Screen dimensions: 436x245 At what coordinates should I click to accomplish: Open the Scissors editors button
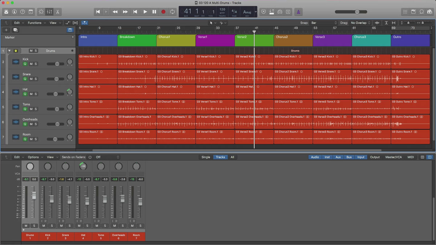coord(58,12)
